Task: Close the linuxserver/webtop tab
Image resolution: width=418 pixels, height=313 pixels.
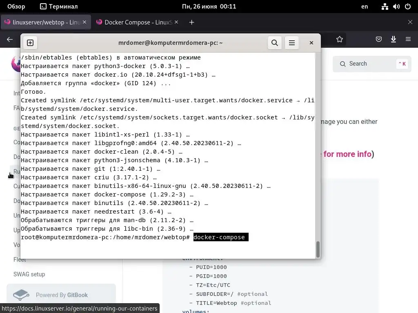Action: pyautogui.click(x=84, y=22)
